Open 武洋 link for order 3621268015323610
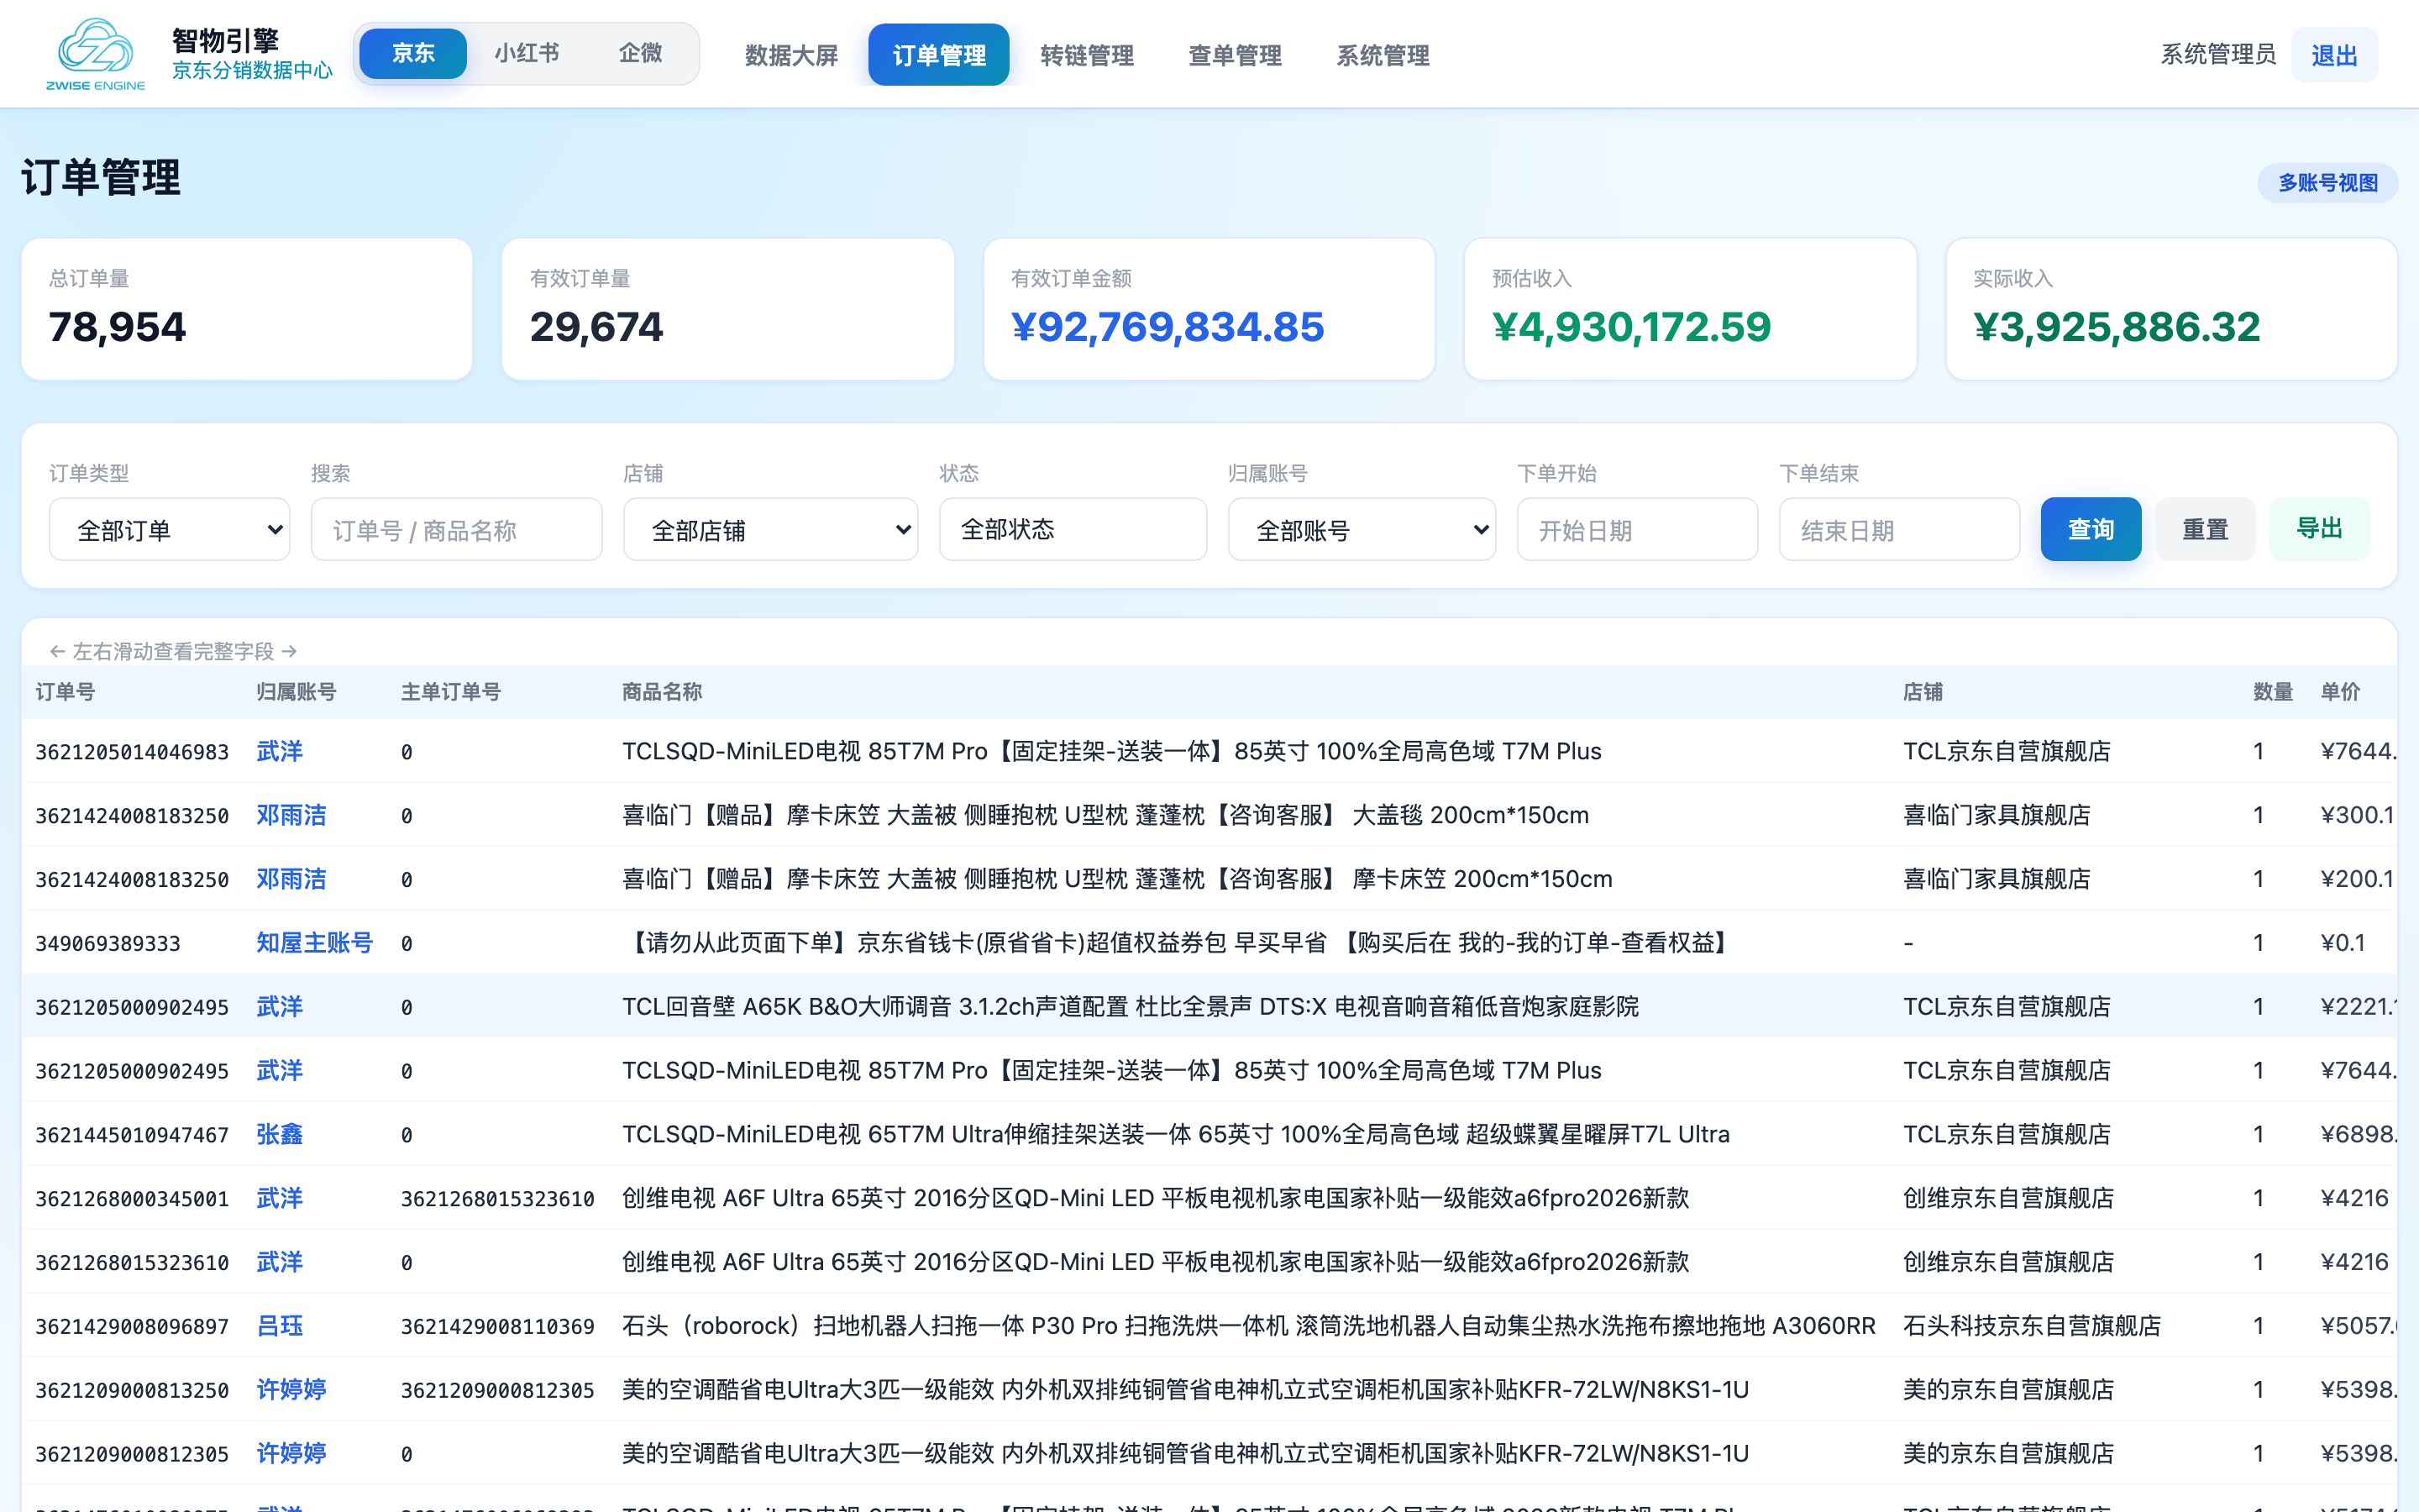 [x=280, y=1262]
